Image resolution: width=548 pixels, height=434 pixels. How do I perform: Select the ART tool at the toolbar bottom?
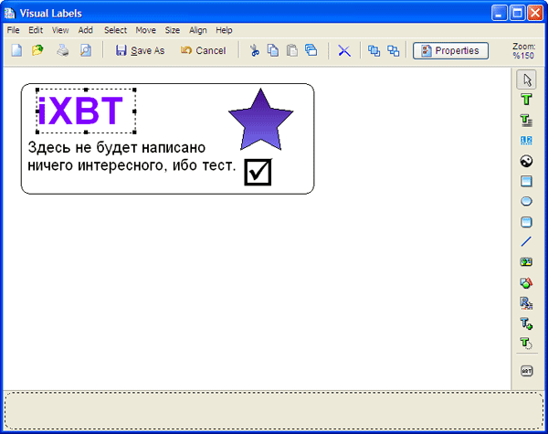(x=526, y=371)
